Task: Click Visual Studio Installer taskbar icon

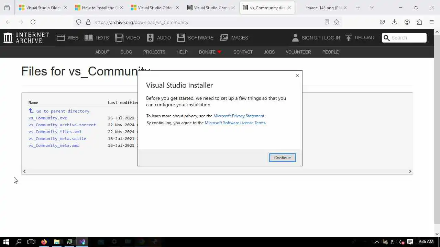Action: pyautogui.click(x=82, y=242)
